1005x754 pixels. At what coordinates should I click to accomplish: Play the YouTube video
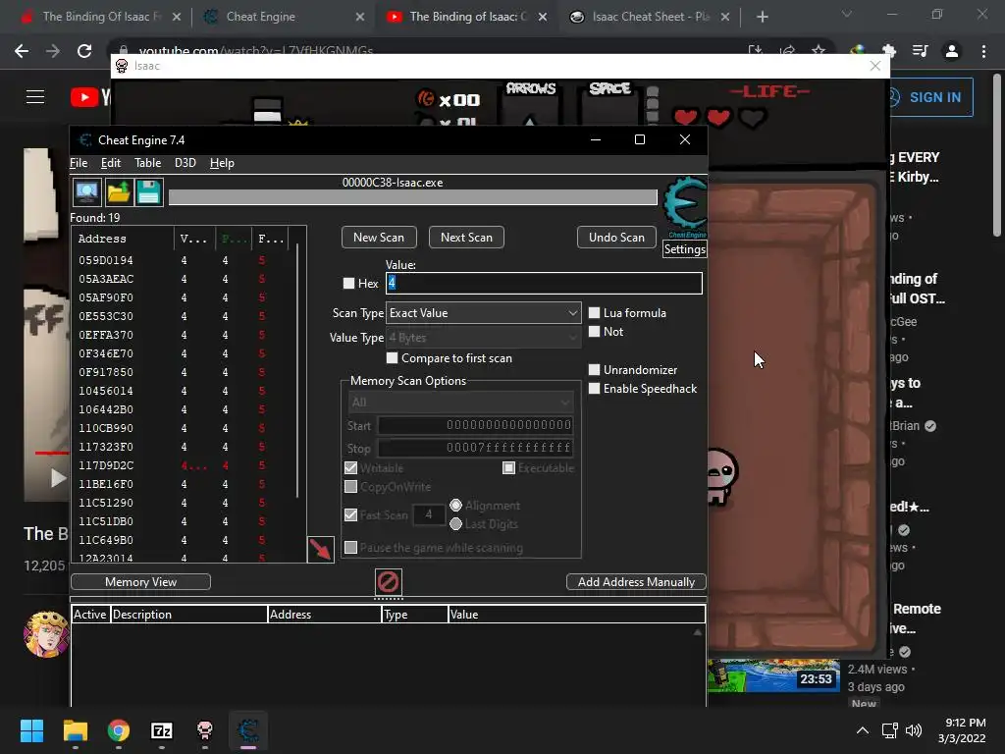[x=58, y=478]
